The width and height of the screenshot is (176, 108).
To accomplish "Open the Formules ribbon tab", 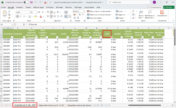I will (50, 7).
